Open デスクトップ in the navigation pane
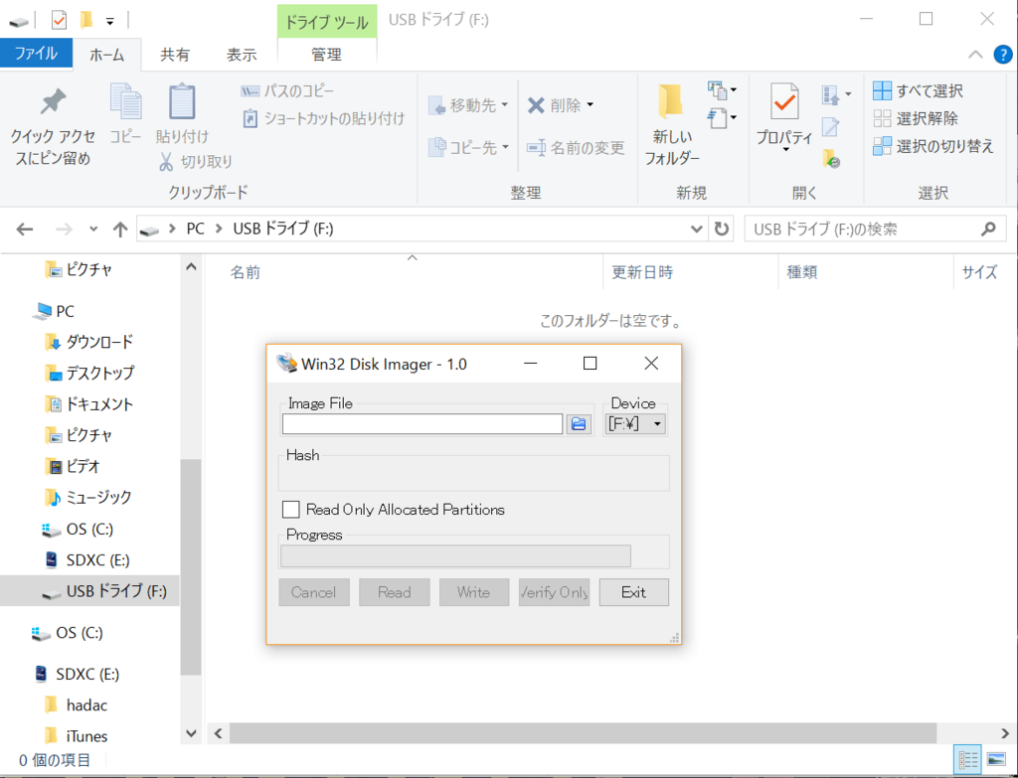The width and height of the screenshot is (1018, 778). 89,374
